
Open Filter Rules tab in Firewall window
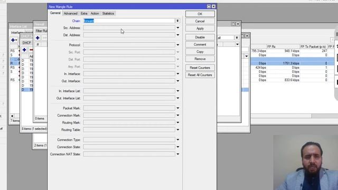(41, 31)
